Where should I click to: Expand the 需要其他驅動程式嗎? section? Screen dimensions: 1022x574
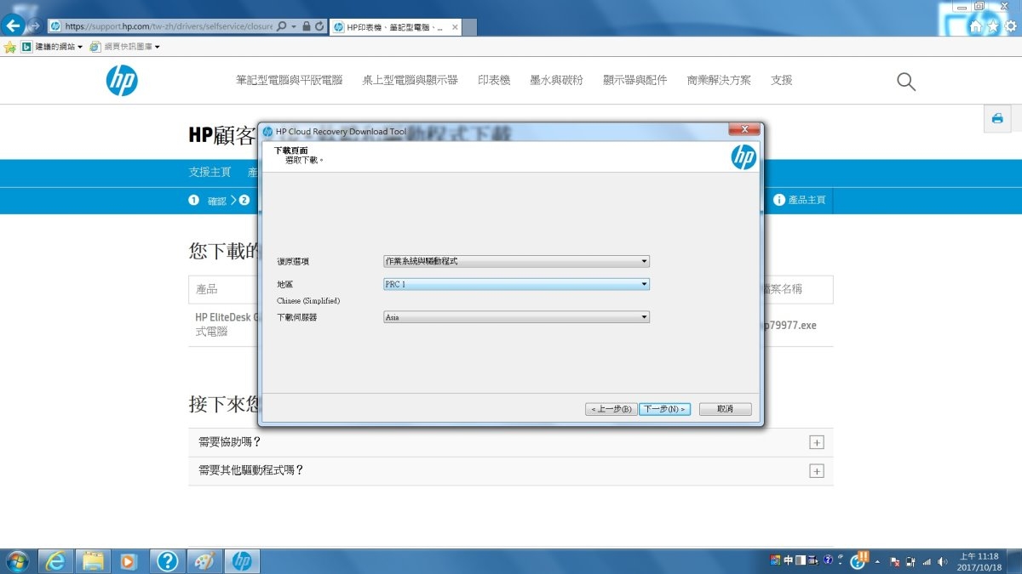coord(816,471)
